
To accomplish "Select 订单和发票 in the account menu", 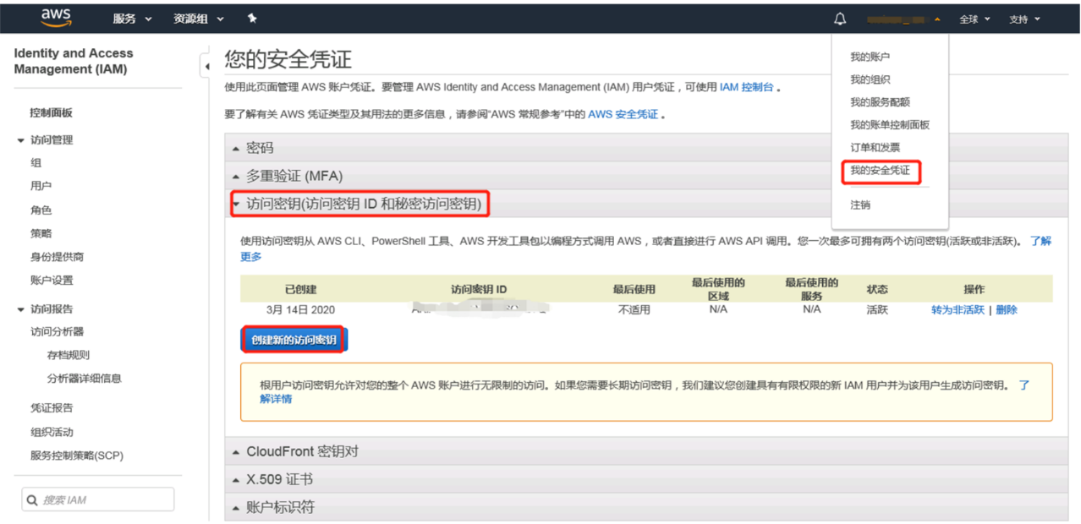I will (875, 148).
